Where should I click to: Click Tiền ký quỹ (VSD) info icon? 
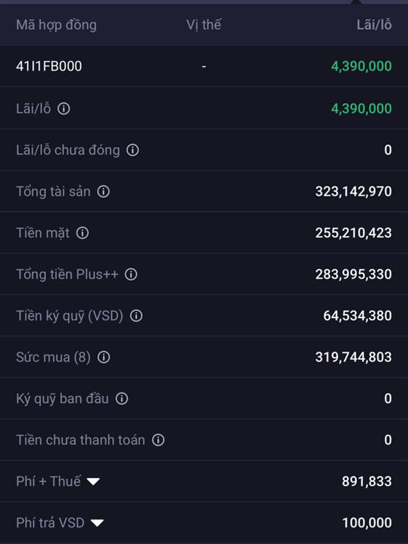click(136, 316)
